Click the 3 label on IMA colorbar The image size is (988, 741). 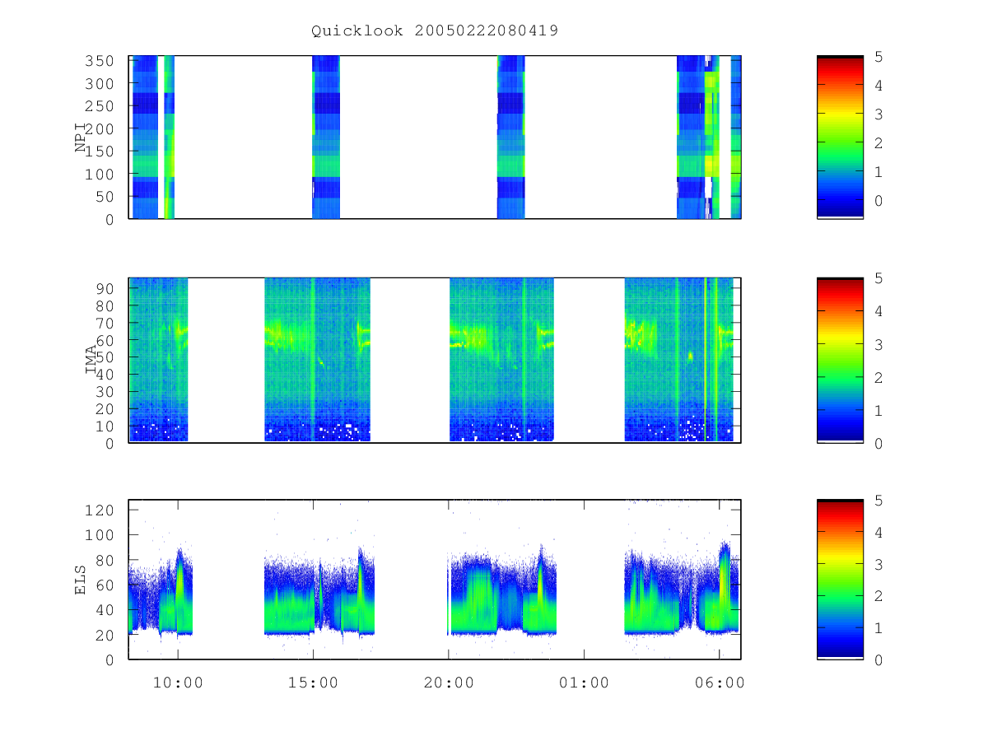pos(879,344)
